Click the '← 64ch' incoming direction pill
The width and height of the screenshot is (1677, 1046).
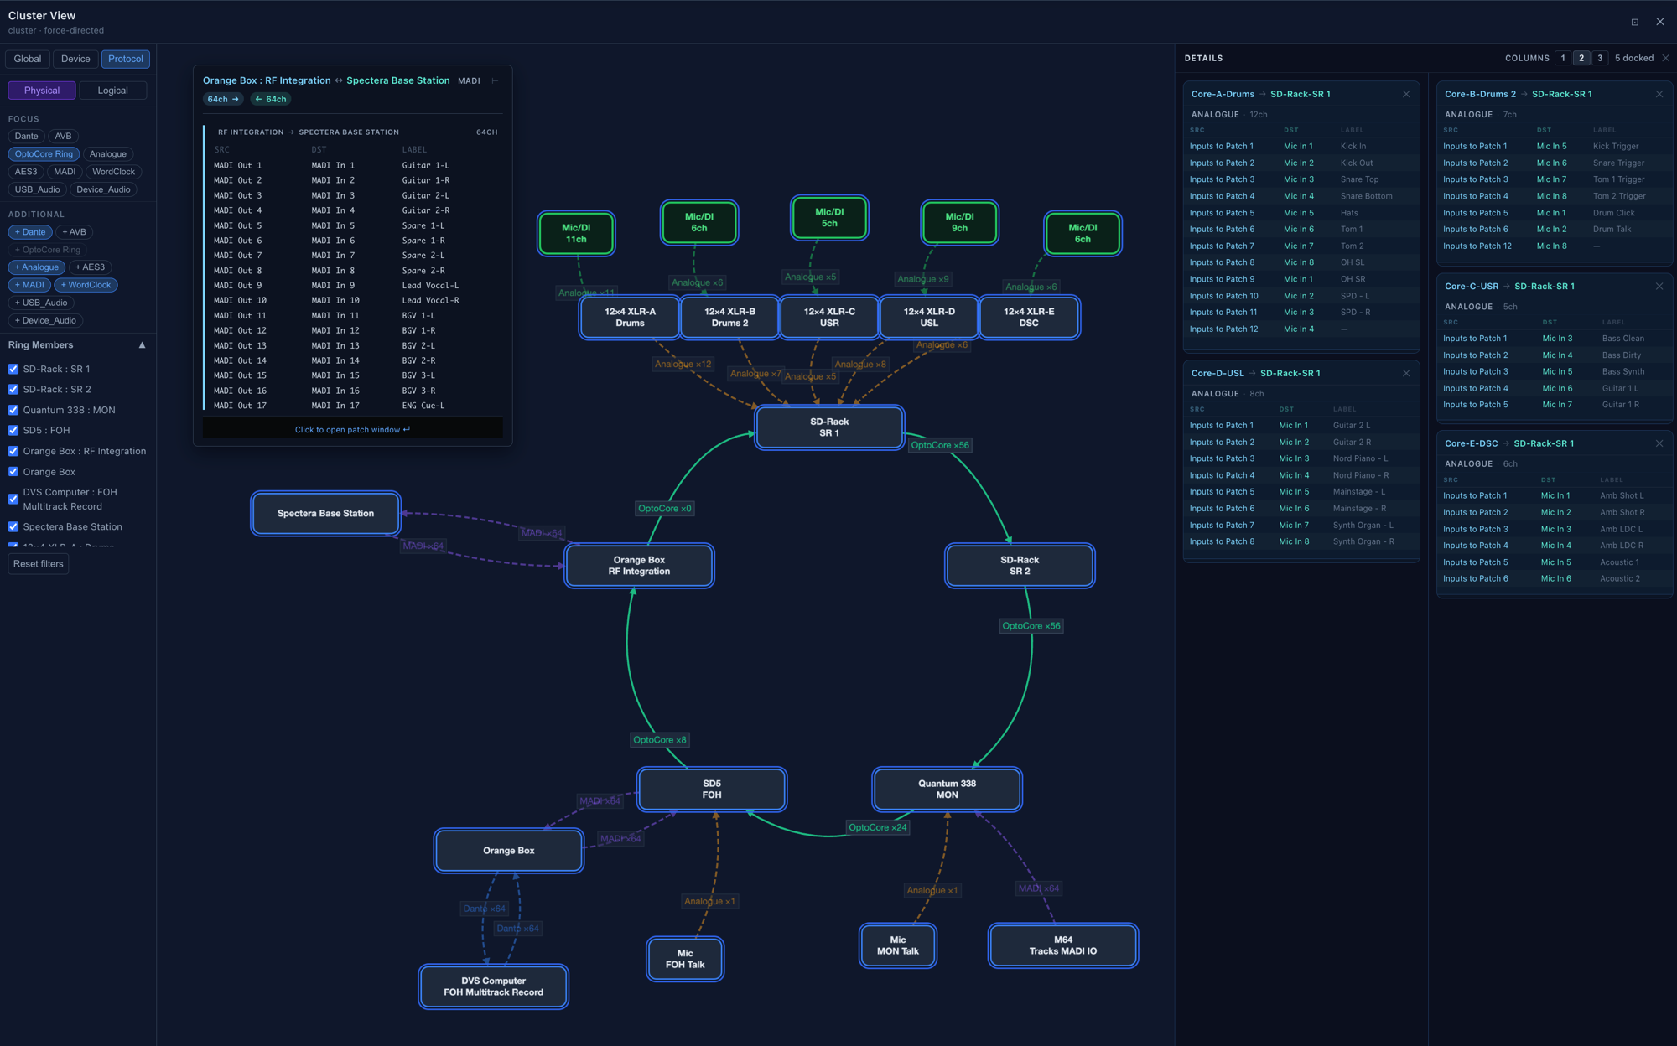(270, 99)
